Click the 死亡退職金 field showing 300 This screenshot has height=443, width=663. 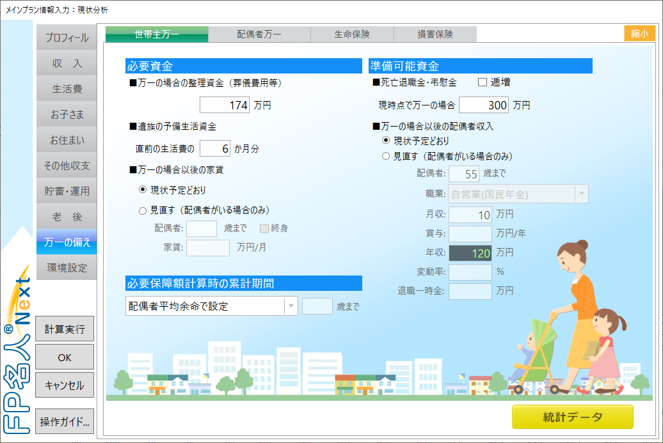pos(483,105)
